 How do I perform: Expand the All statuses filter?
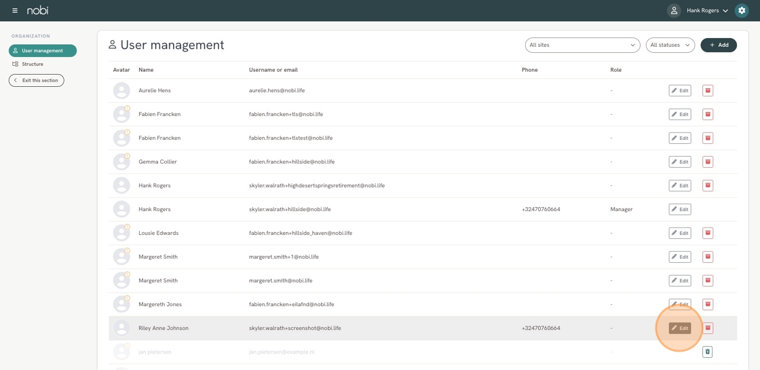[670, 45]
